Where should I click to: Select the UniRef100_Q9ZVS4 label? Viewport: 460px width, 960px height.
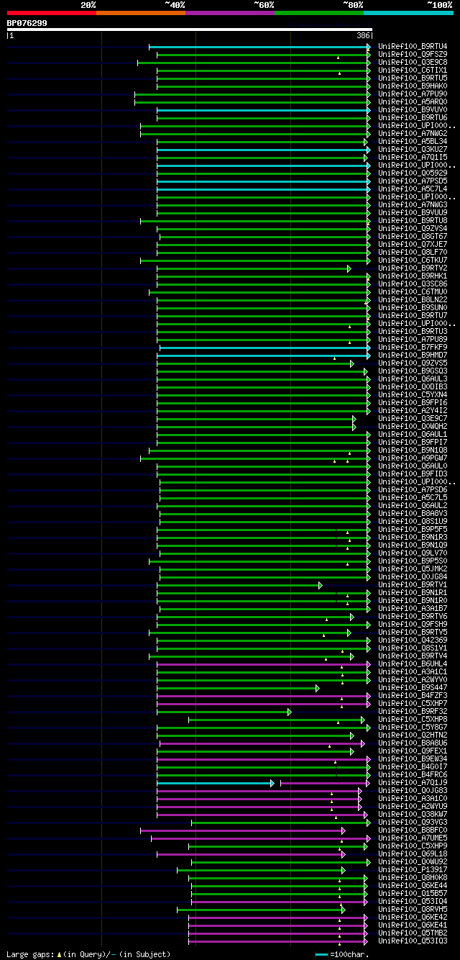click(x=413, y=229)
